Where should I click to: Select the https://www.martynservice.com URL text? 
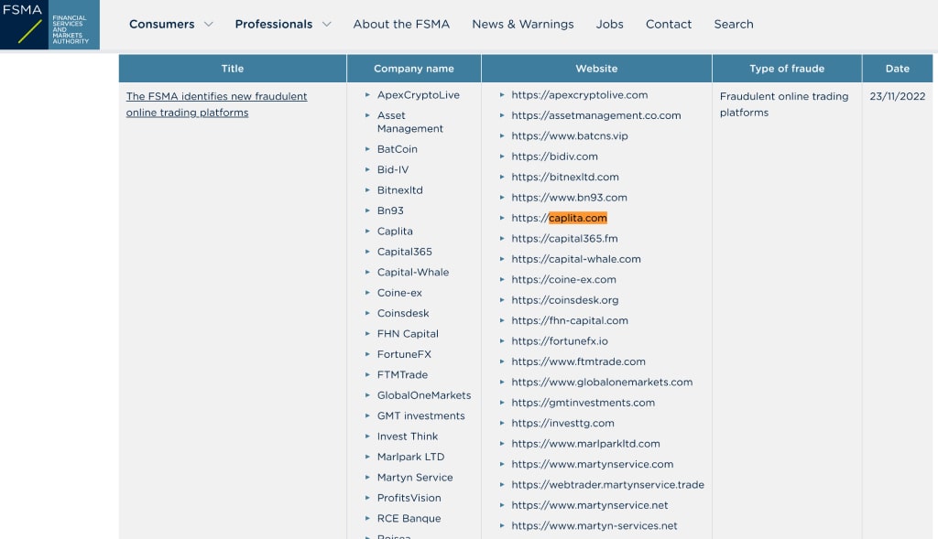593,464
